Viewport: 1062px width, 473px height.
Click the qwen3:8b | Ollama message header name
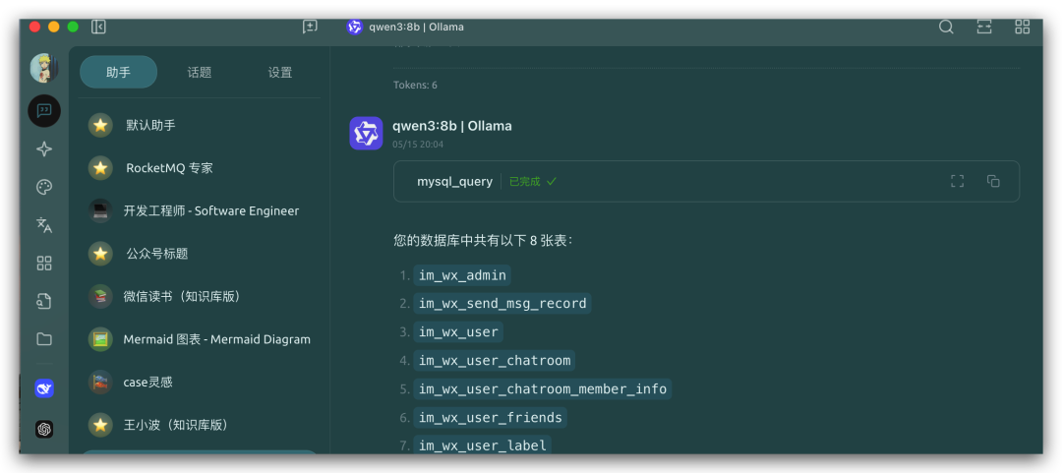tap(452, 125)
